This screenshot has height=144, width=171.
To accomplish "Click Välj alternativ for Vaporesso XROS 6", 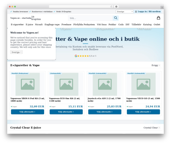I will tap(27, 112).
